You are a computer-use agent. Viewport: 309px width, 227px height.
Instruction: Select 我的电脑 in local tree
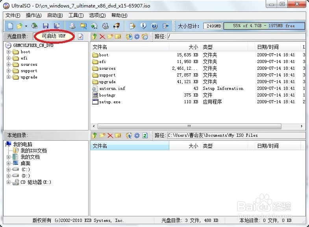coord(22,144)
